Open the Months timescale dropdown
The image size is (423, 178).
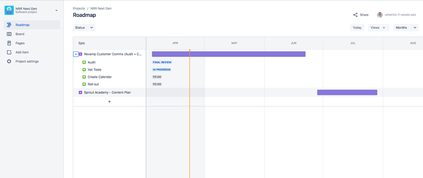(x=406, y=27)
